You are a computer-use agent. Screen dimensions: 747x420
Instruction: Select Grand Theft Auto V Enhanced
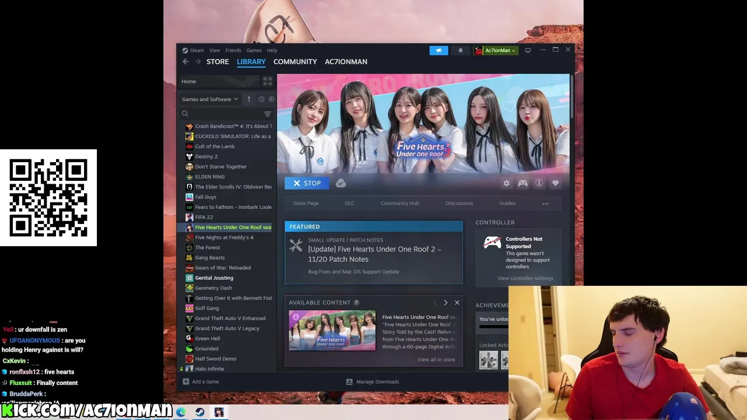(230, 318)
